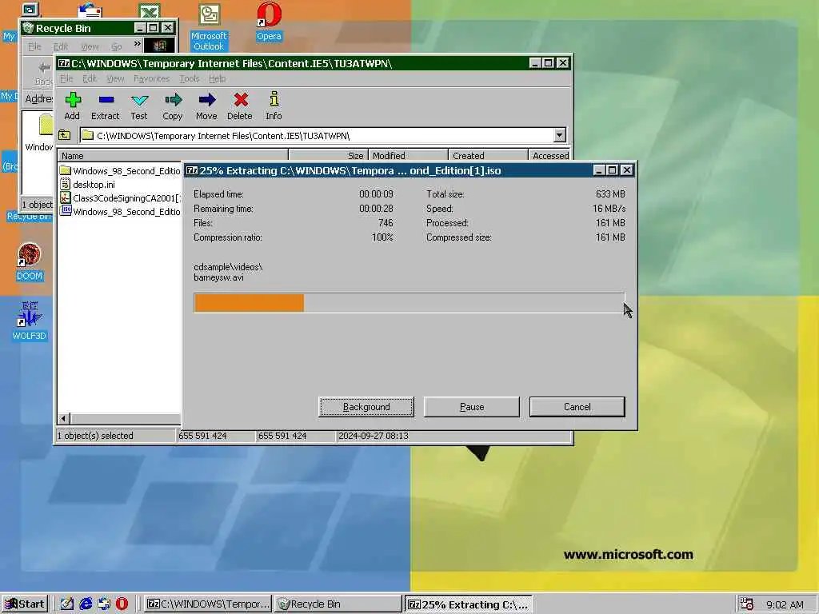
Task: Click the Excel desktop icon at the top
Action: [x=150, y=10]
